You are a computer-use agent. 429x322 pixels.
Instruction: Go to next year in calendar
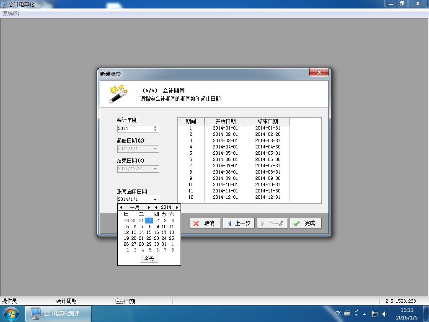[177, 207]
